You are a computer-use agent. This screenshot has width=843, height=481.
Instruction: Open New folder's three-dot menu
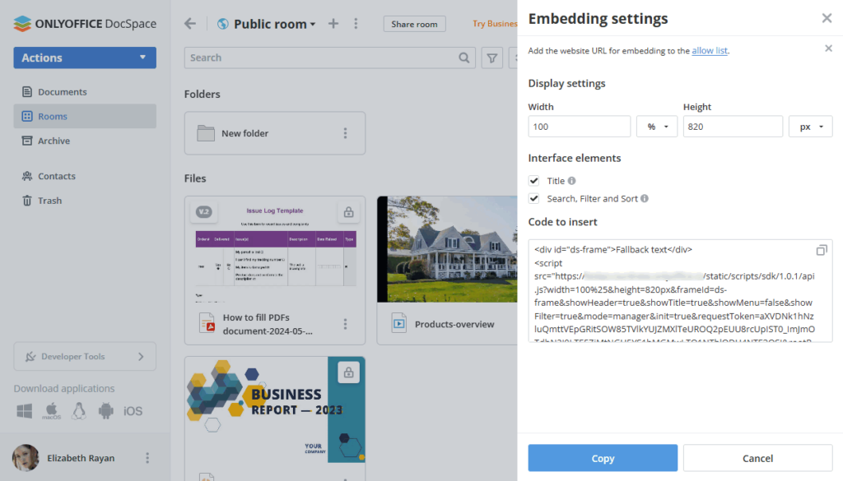pyautogui.click(x=346, y=133)
